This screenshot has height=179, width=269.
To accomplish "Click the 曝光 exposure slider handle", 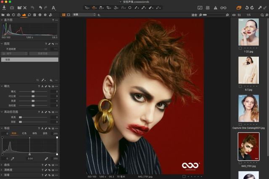I will click(33, 92).
